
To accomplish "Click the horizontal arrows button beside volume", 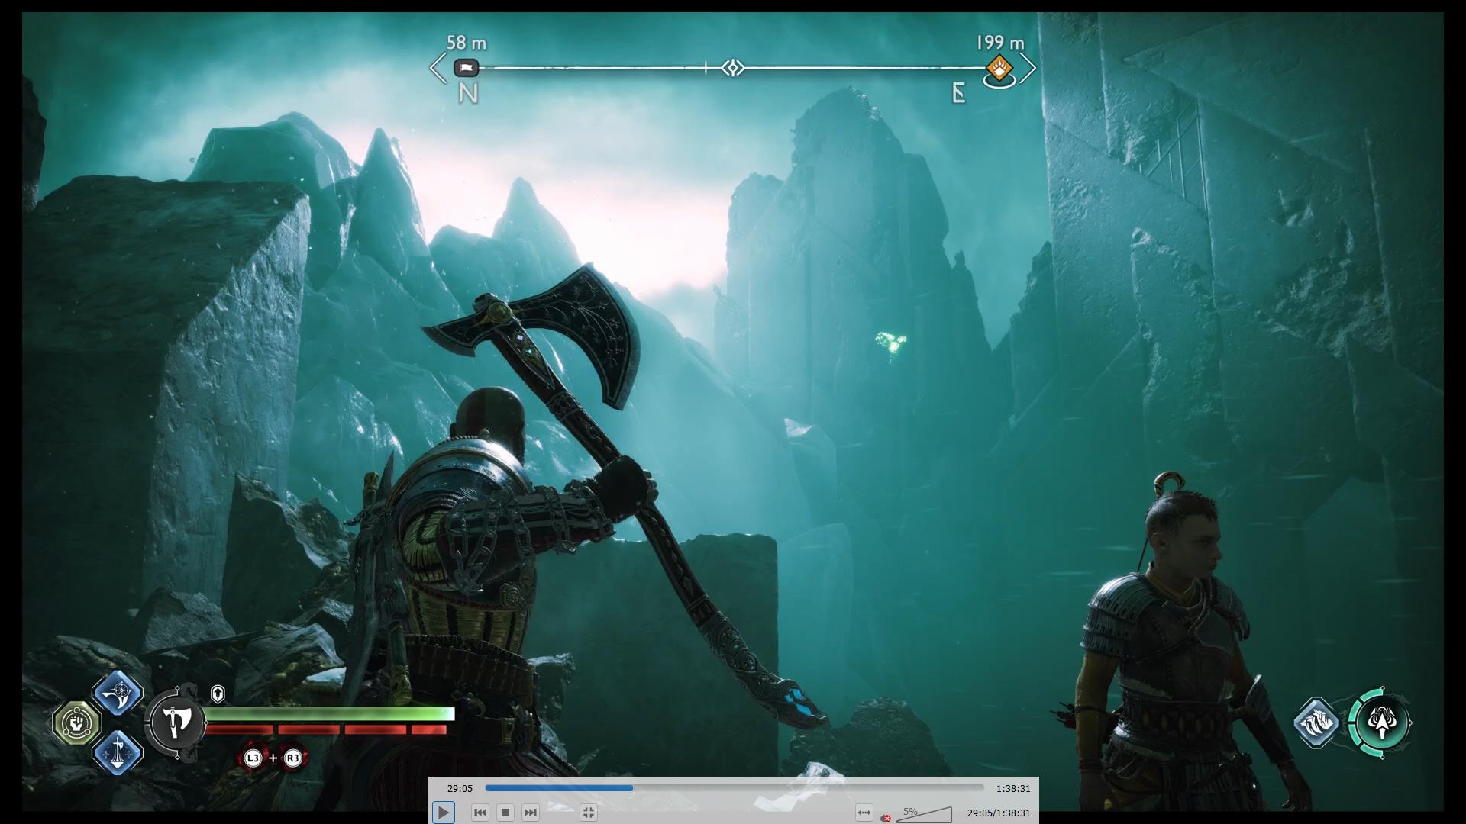I will [x=864, y=813].
